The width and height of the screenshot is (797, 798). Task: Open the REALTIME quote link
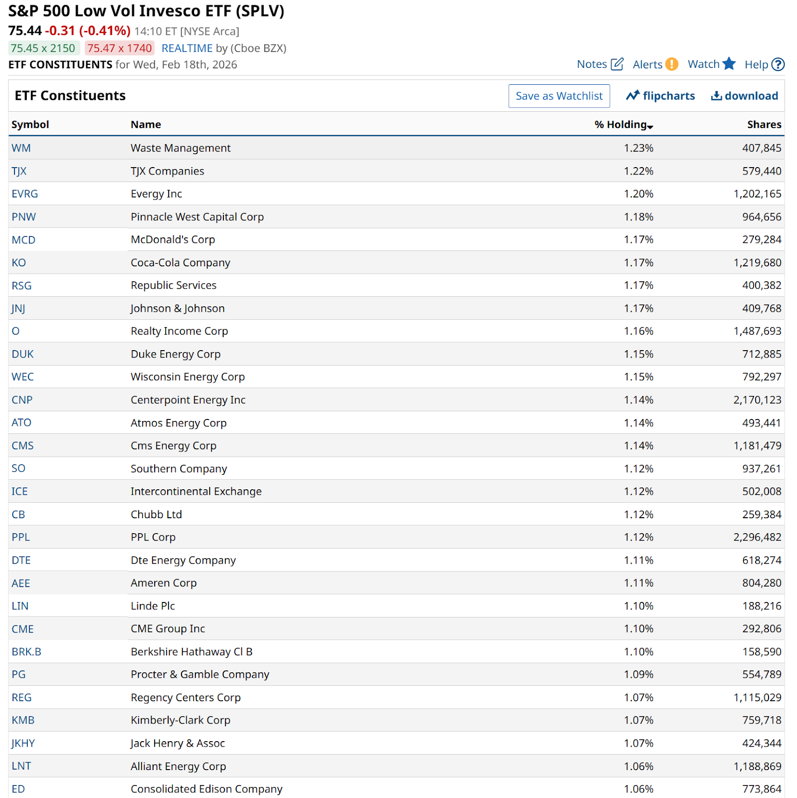coord(187,48)
